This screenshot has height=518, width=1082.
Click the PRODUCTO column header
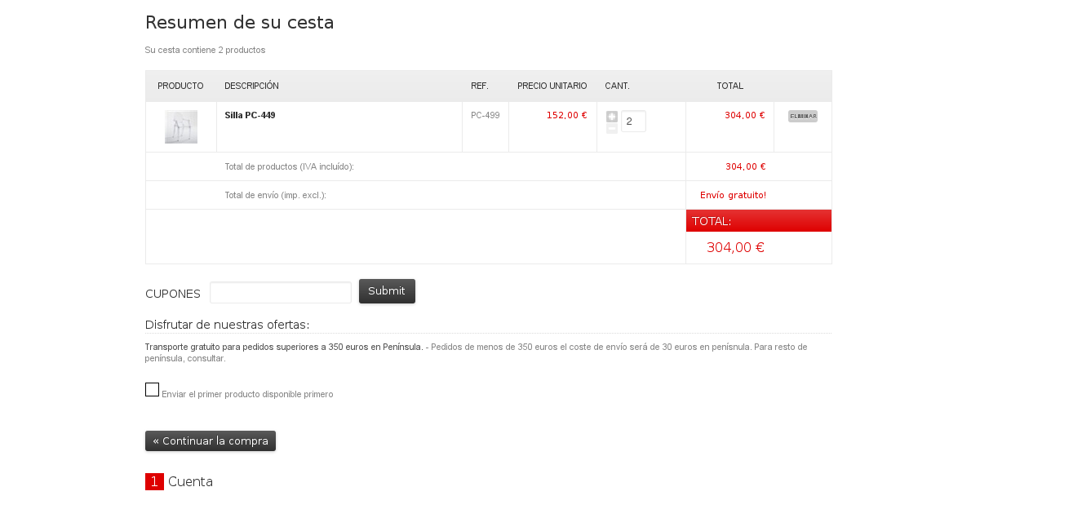(180, 86)
